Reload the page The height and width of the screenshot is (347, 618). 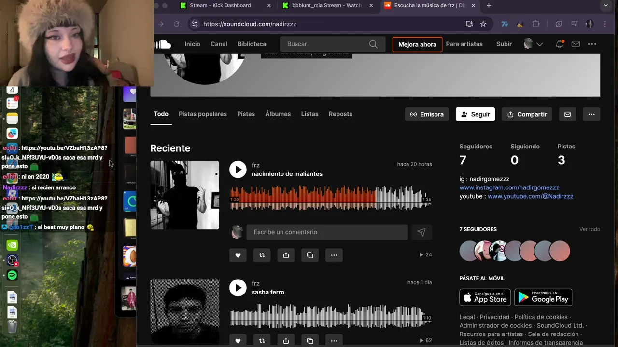[x=176, y=24]
